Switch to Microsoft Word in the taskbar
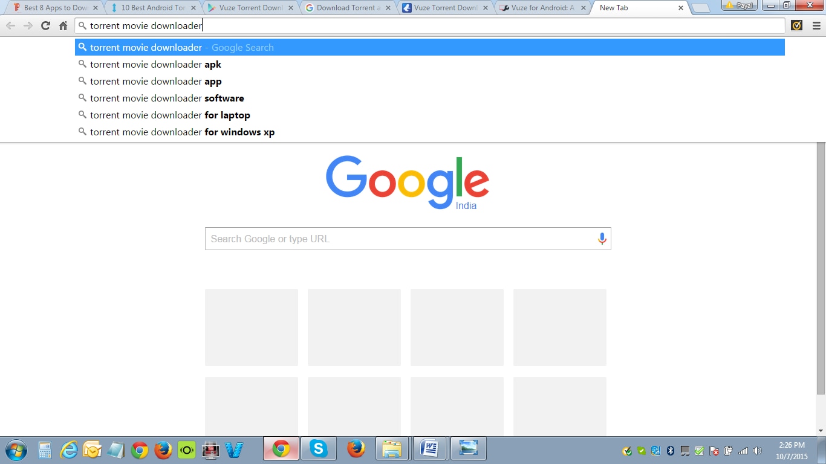 tap(430, 449)
